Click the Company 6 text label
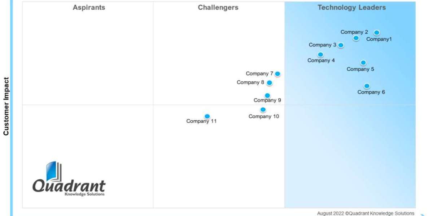Viewport: 433px width, 216px height. [371, 92]
